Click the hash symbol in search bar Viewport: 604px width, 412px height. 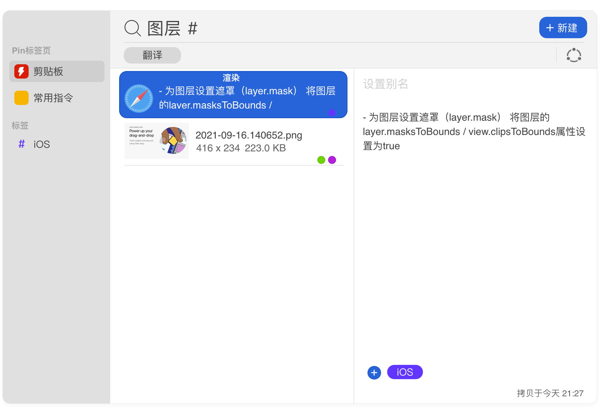point(193,29)
